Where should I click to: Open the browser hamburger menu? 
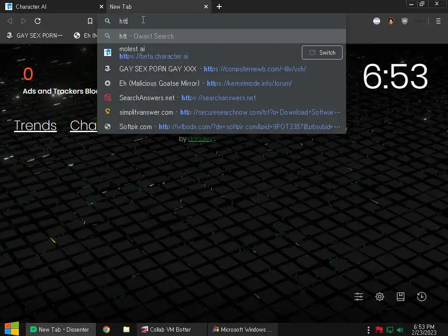(438, 21)
